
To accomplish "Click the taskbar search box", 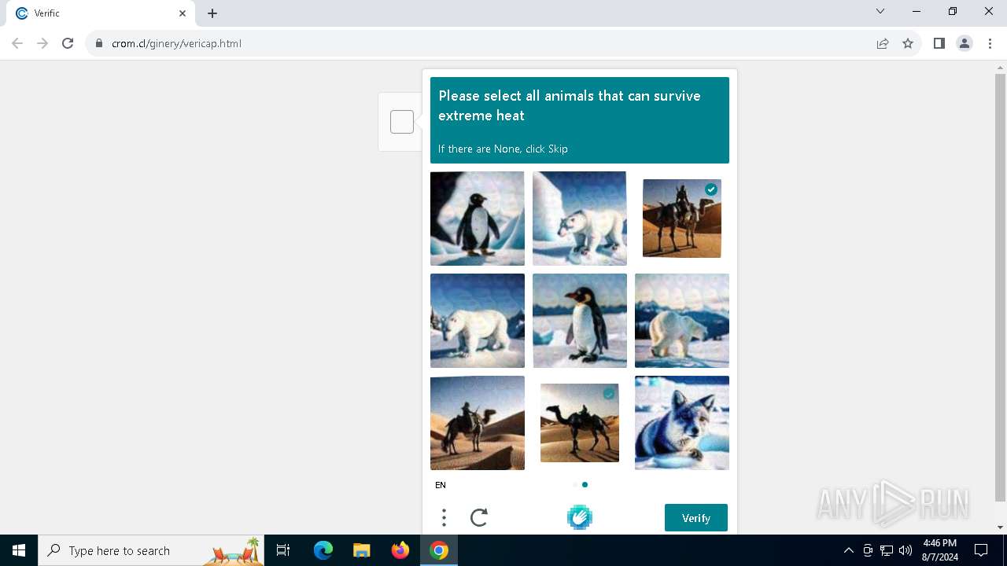I will coord(151,550).
